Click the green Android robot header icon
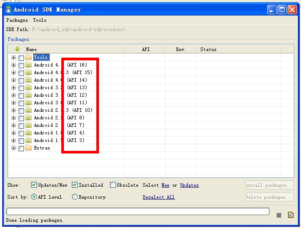Screen dimensions: 301x228 pos(17,49)
